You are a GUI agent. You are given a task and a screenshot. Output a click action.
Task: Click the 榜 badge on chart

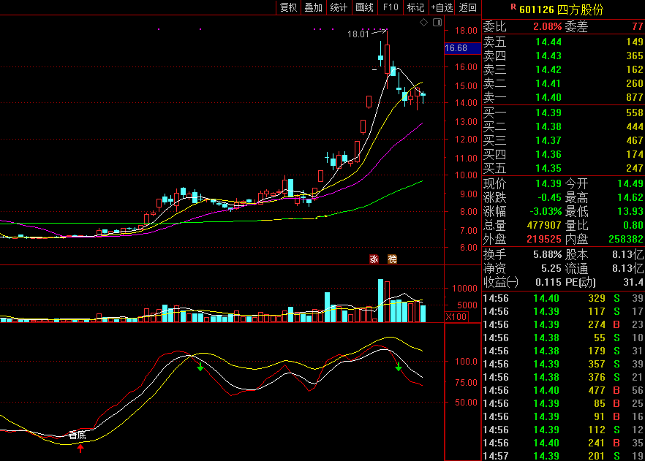point(393,259)
